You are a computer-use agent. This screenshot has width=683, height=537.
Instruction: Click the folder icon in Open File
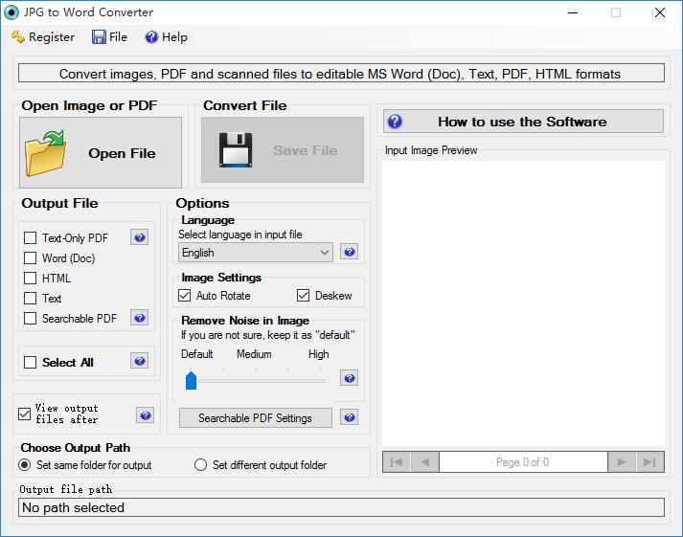tap(46, 153)
